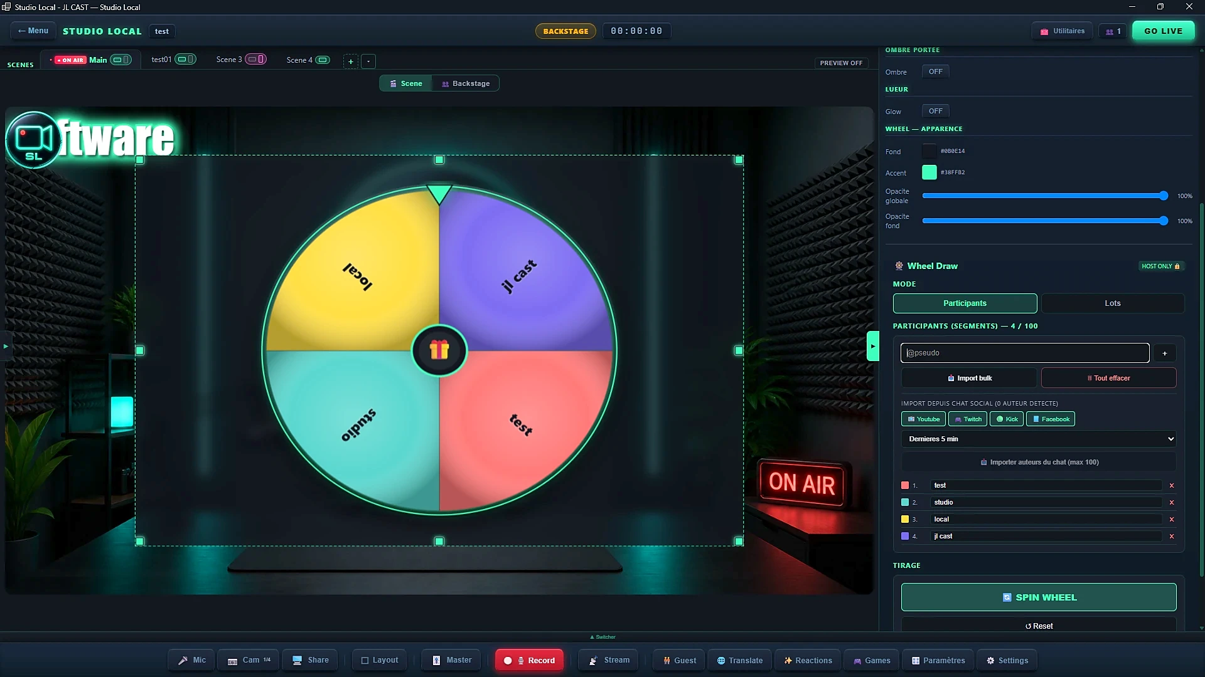Screen dimensions: 1205x677
Task: Adjust the Opacite globale slider
Action: (1044, 196)
